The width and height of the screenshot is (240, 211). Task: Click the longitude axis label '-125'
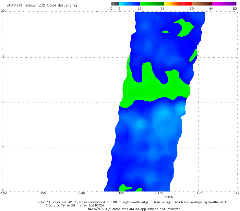pos(198,193)
